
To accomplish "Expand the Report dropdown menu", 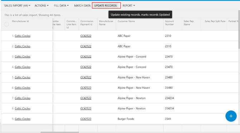I will pyautogui.click(x=129, y=5).
